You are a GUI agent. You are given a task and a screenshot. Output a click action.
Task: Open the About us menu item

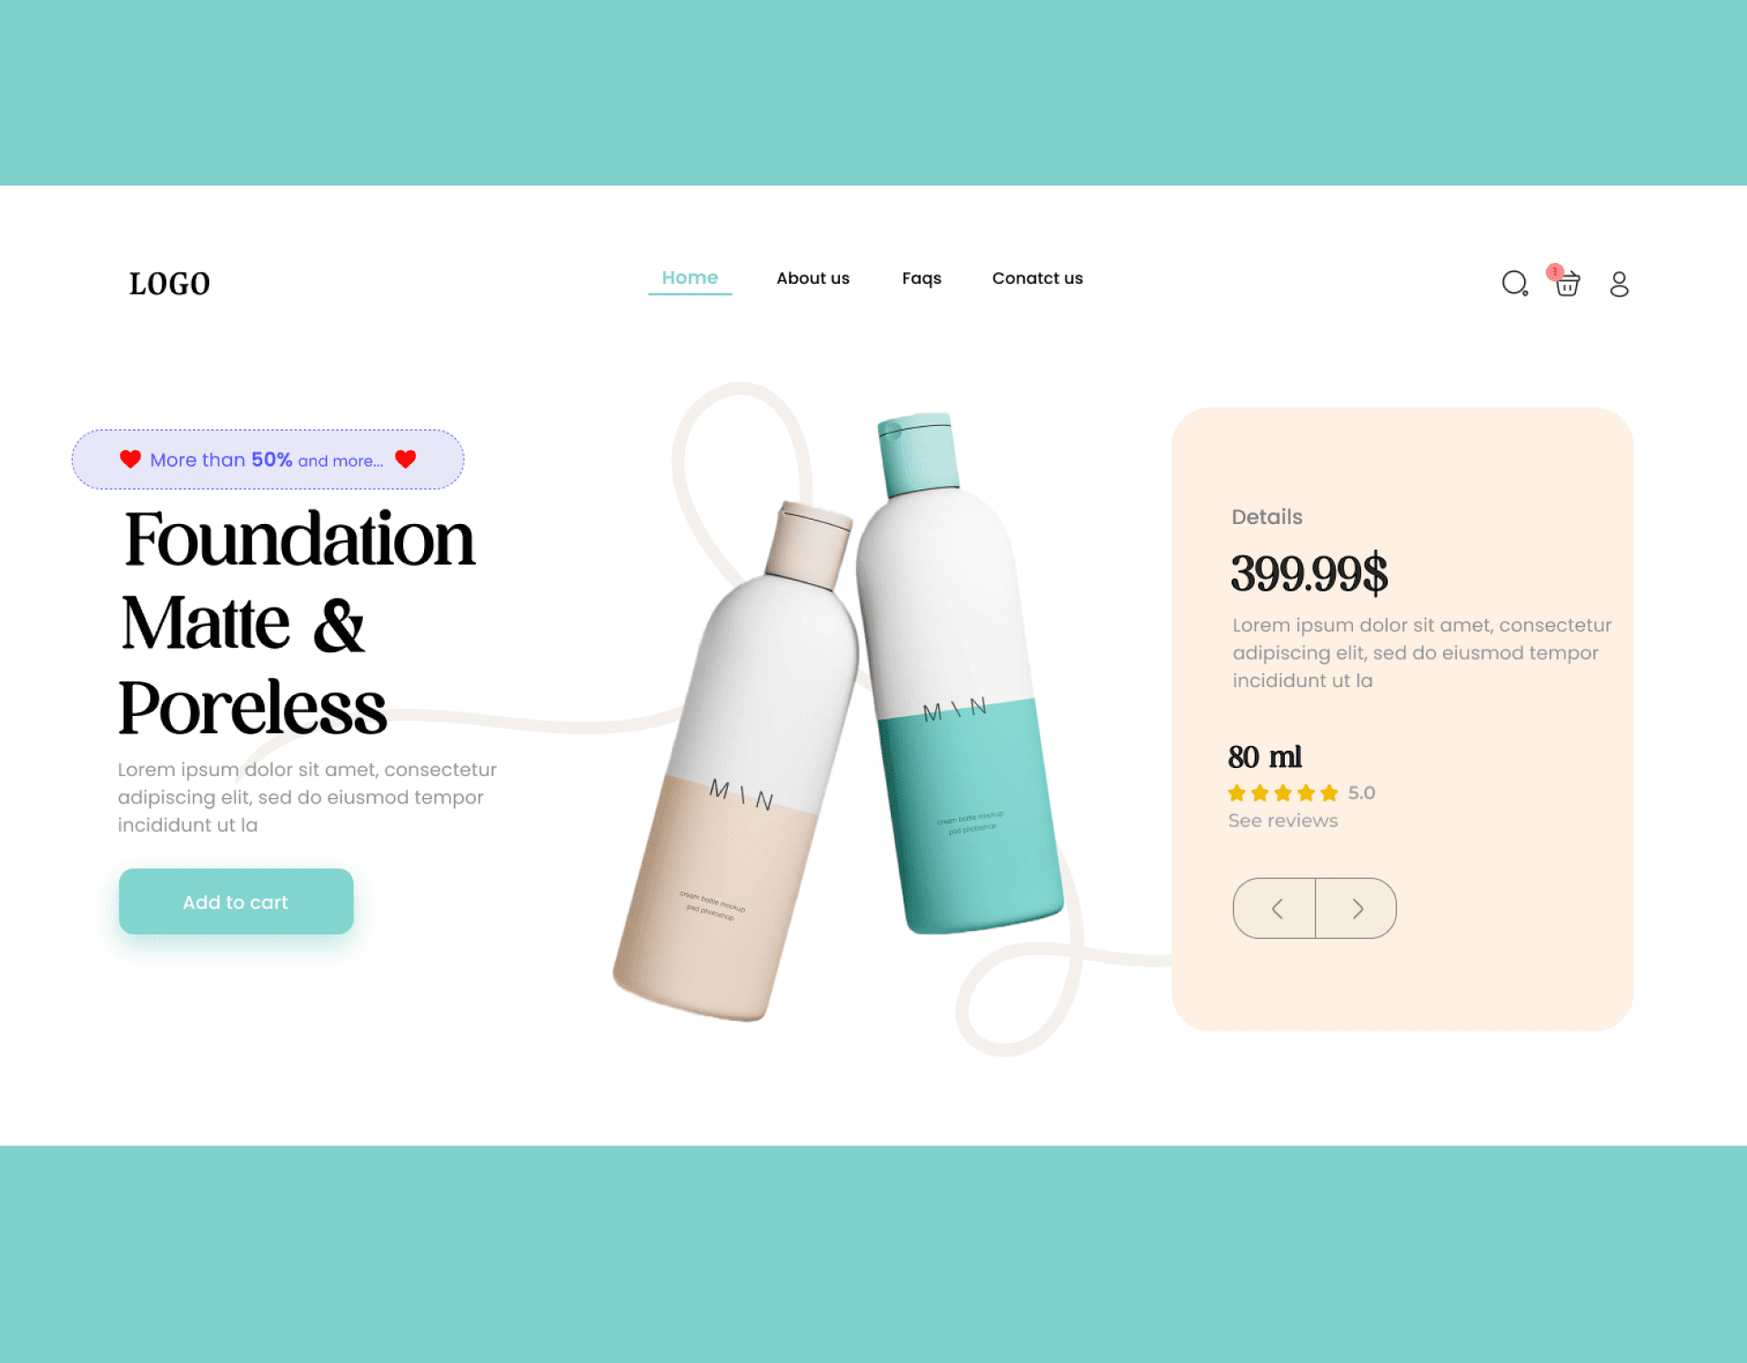pos(813,277)
